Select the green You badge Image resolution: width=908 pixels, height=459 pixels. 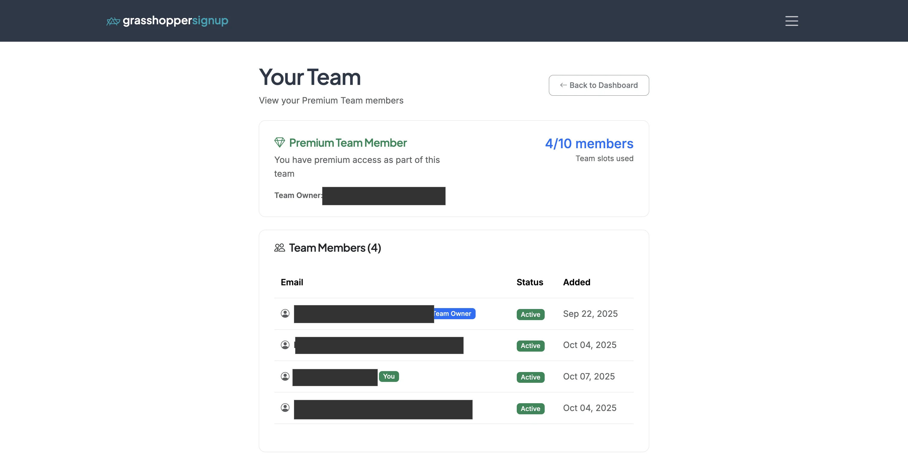tap(389, 376)
